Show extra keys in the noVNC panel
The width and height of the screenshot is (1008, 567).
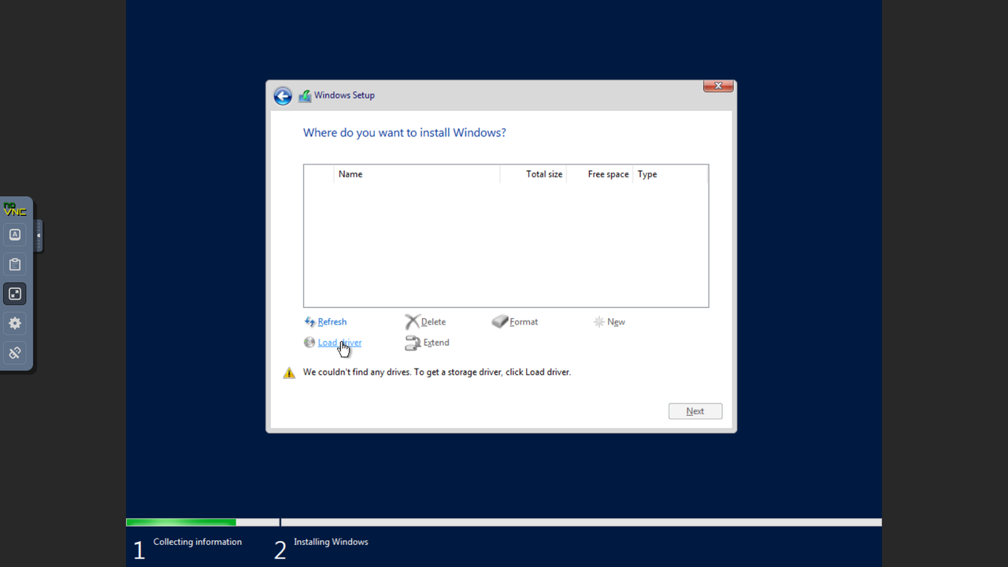[15, 235]
